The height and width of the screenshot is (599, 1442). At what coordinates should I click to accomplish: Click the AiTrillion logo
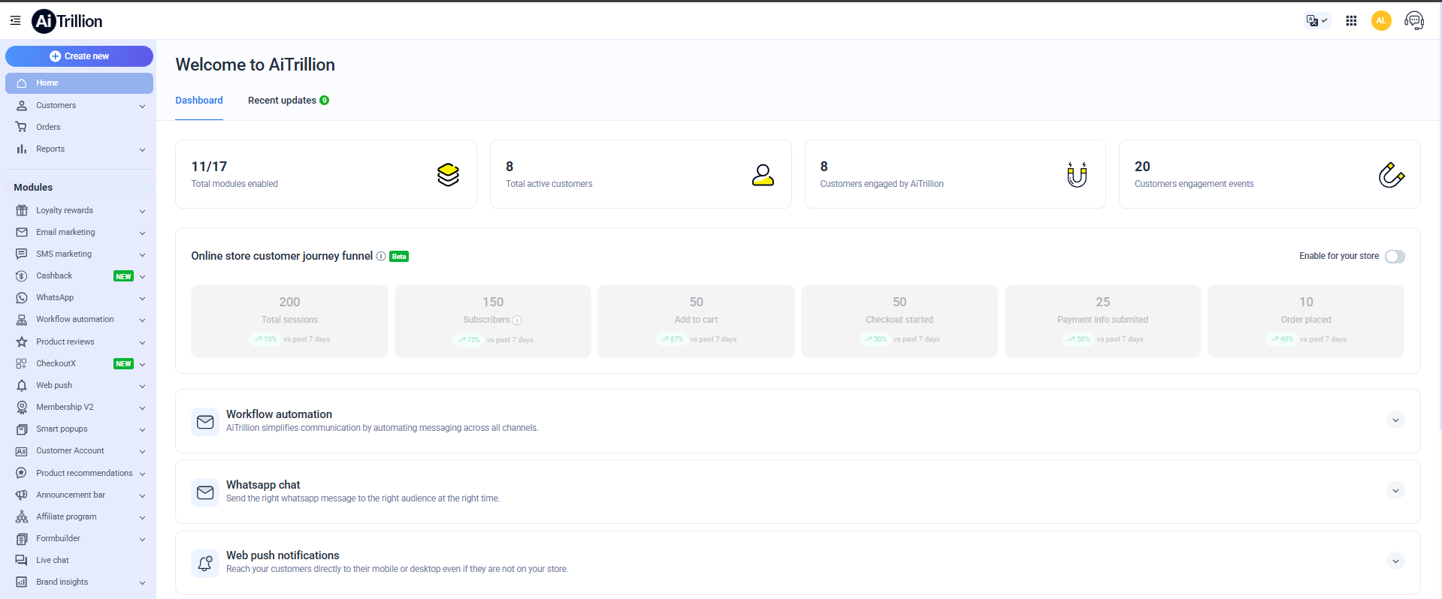(x=67, y=21)
